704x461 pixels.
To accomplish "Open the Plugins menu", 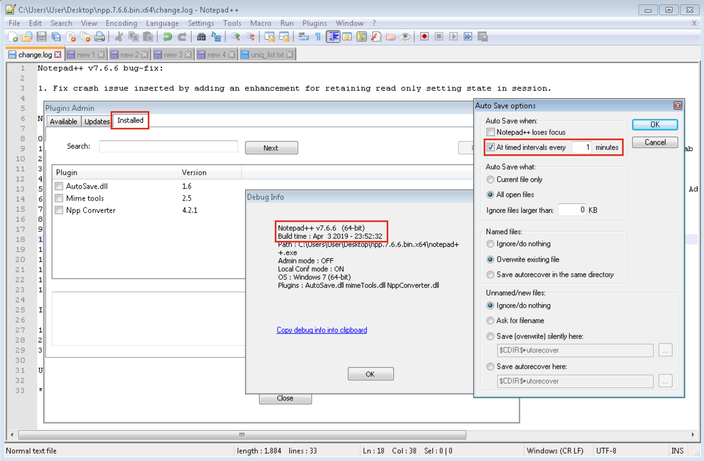I will point(314,23).
